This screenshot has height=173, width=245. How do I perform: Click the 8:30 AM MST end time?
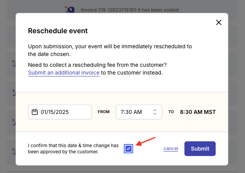pos(198,112)
